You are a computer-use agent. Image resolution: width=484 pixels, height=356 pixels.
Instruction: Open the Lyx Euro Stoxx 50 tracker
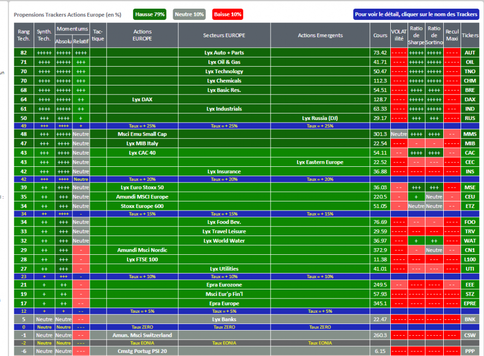pos(142,187)
